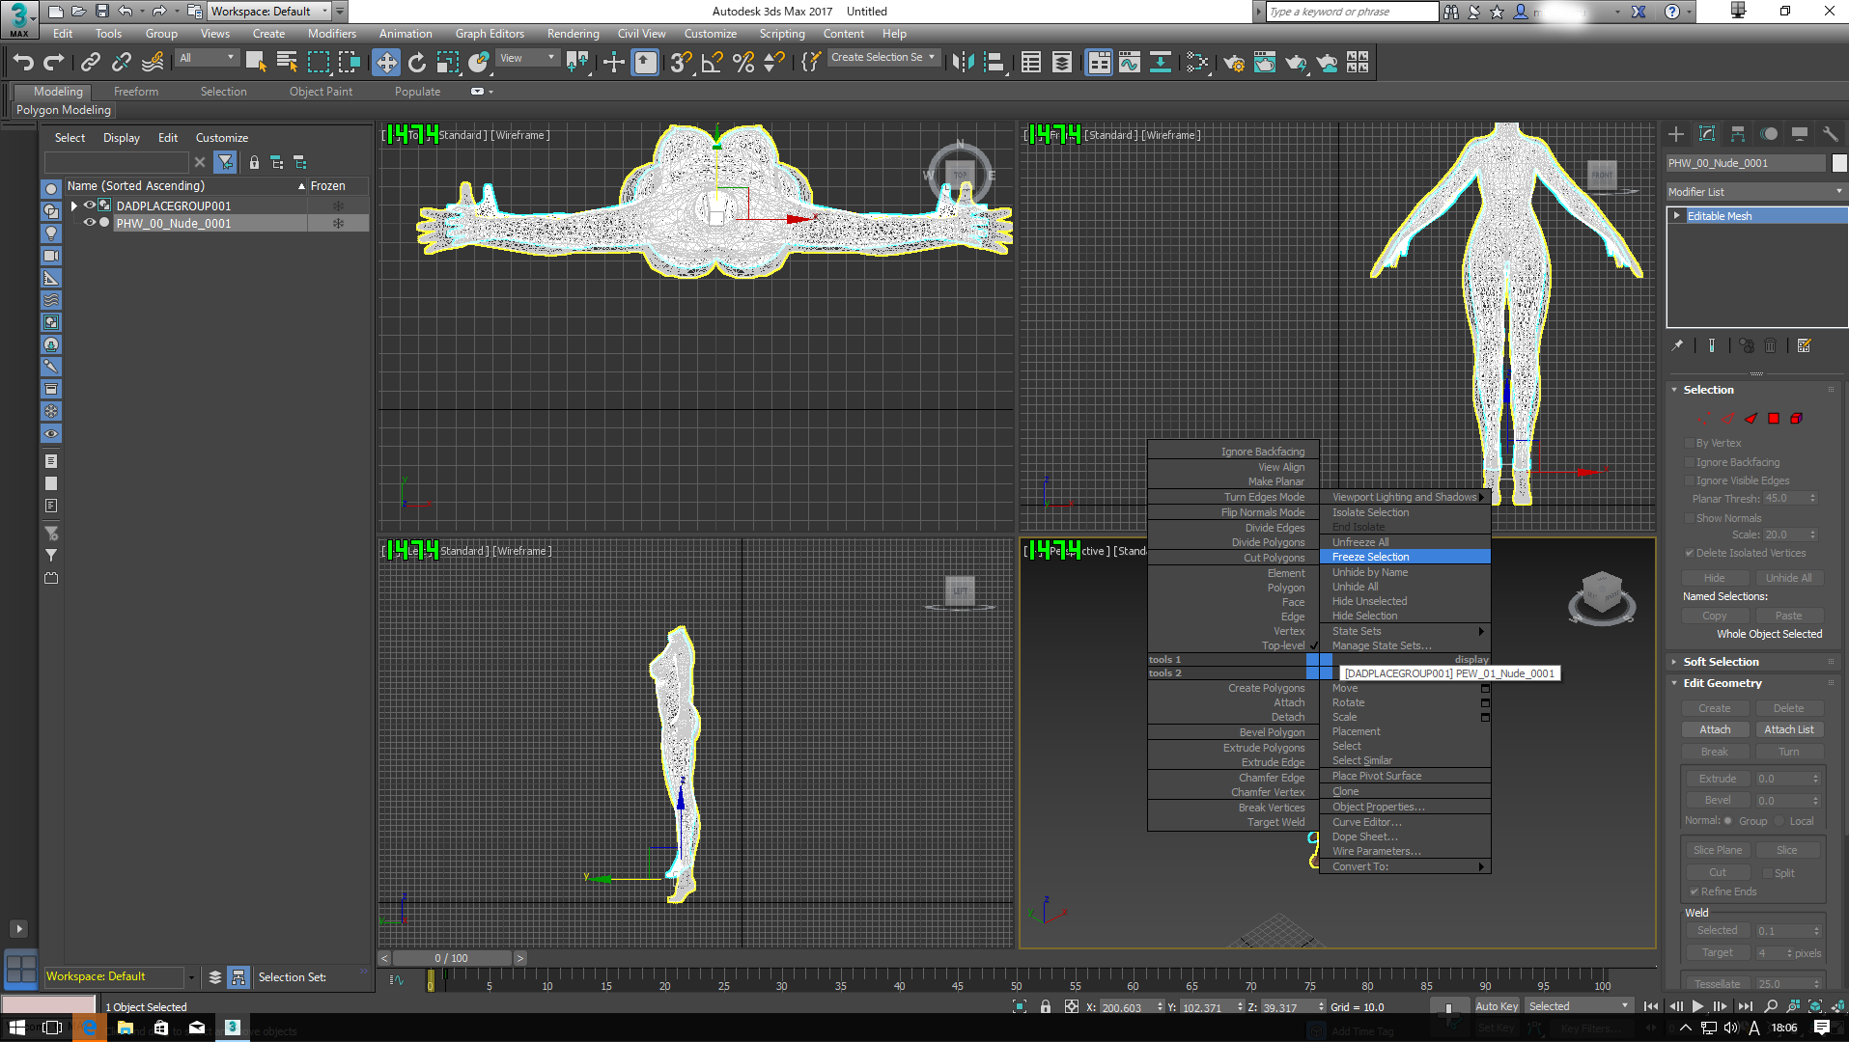The image size is (1849, 1042).
Task: Click the Attach List button
Action: tap(1788, 729)
